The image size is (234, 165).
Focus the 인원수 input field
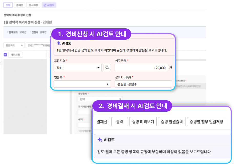[x=82, y=84]
